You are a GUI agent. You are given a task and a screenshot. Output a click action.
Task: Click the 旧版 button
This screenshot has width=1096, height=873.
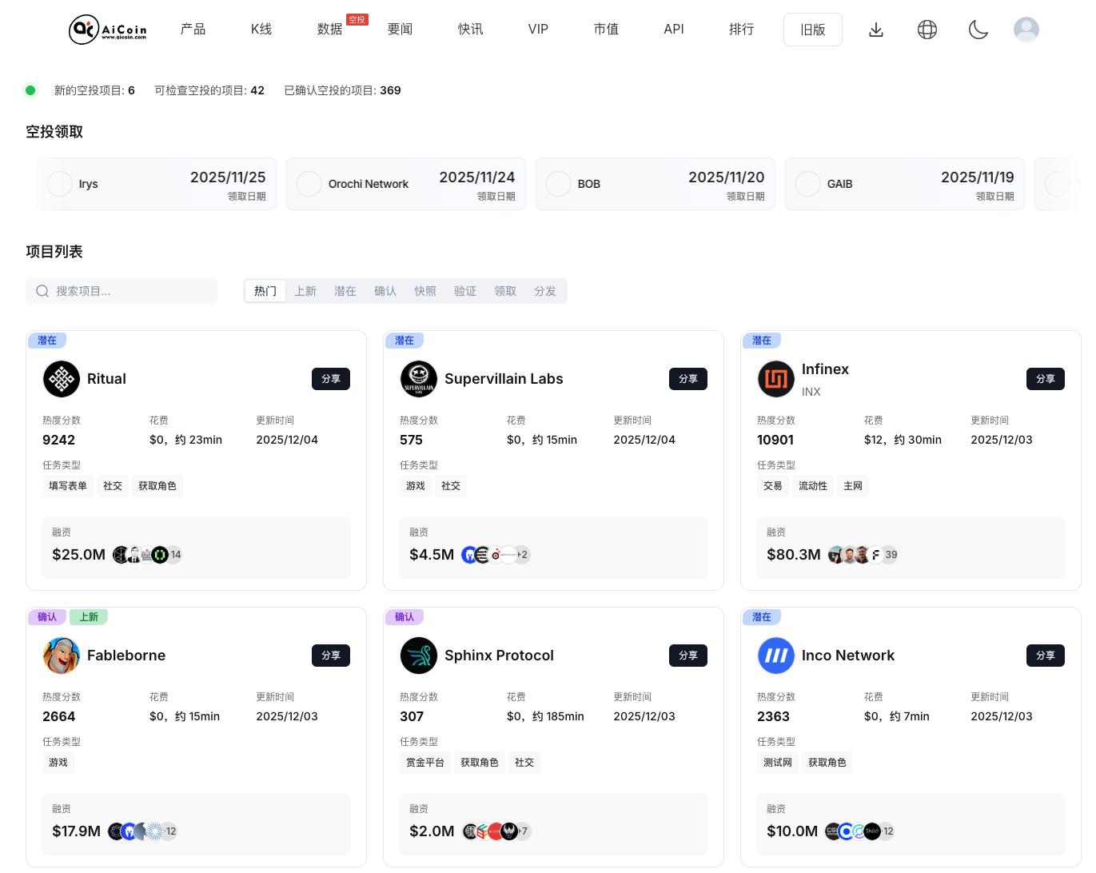[x=813, y=30]
